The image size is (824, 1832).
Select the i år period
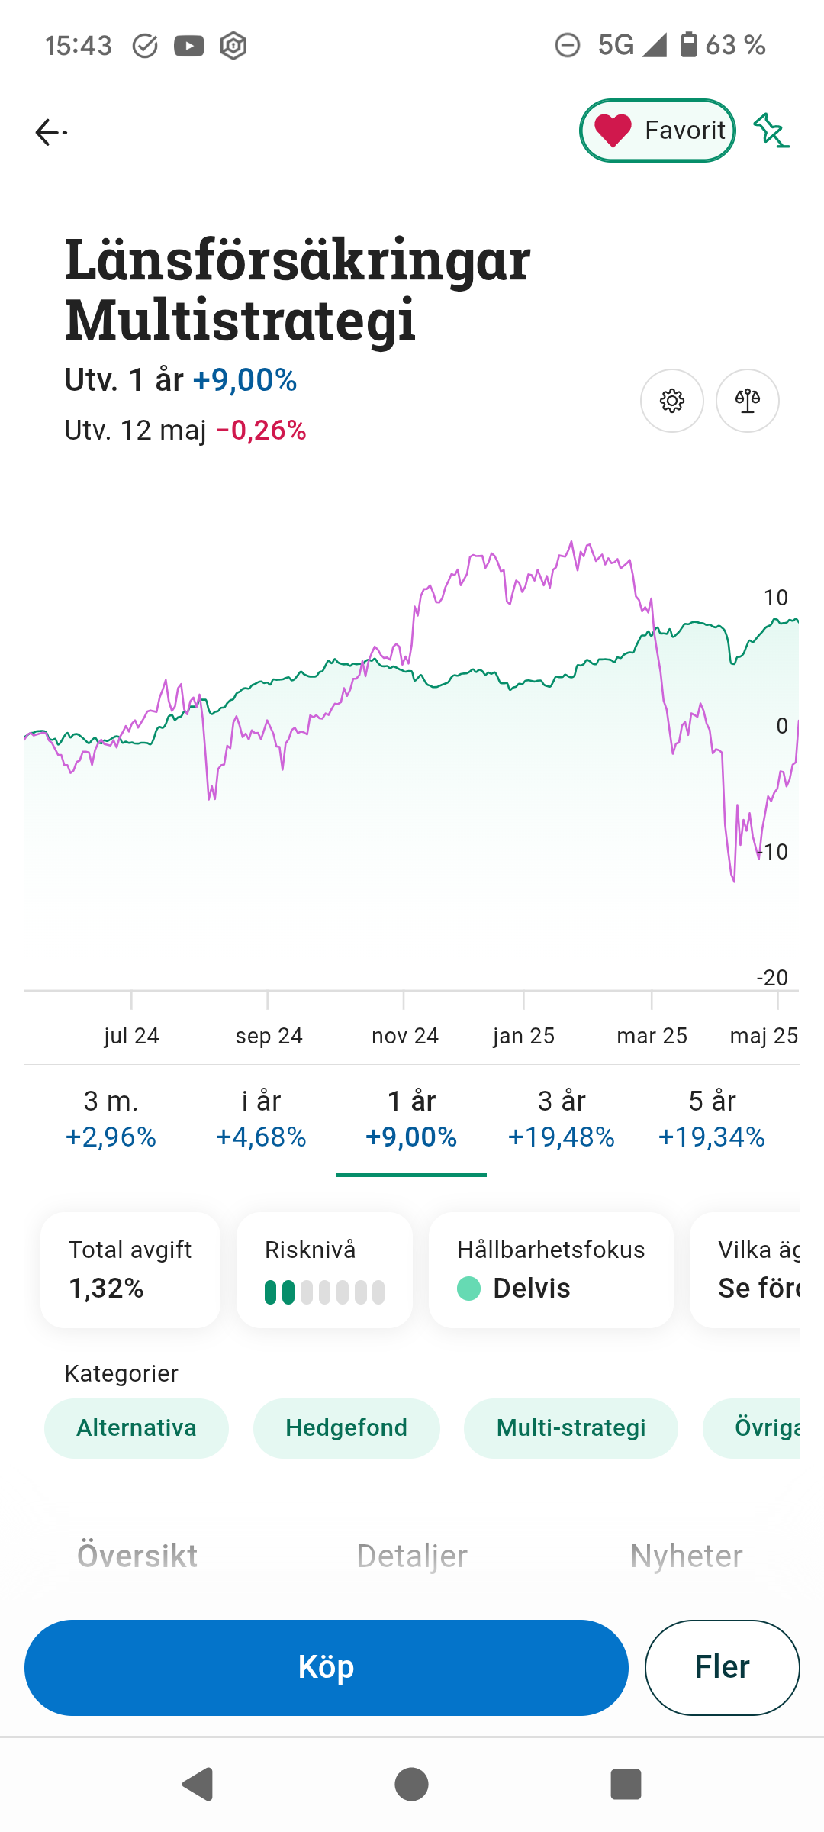(x=261, y=1119)
